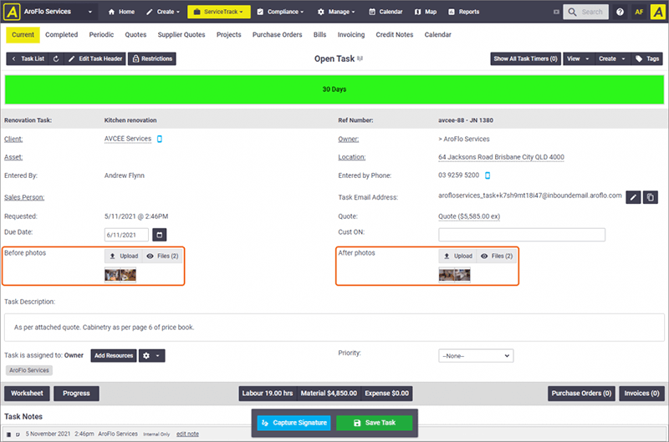
Task: Click the Sales Person label link
Action: click(24, 197)
